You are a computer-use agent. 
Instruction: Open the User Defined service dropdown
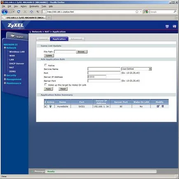pos(137,69)
